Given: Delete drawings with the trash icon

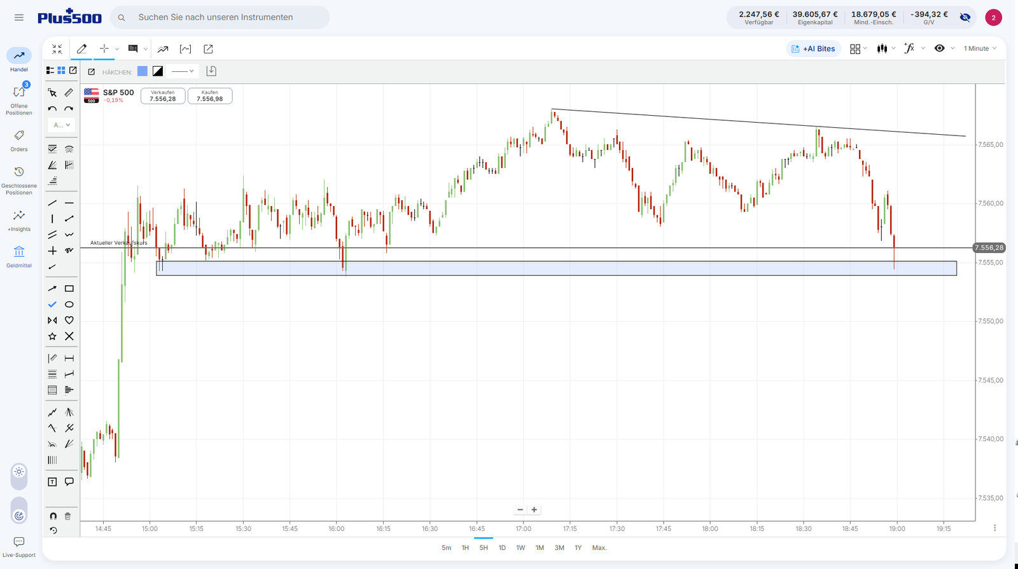Looking at the screenshot, I should [68, 516].
